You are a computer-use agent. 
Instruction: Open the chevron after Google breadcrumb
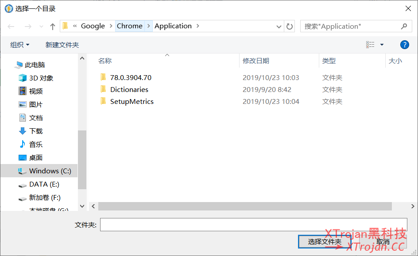pyautogui.click(x=111, y=26)
